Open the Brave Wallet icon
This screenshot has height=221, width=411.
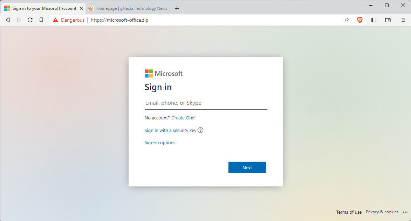[388, 20]
